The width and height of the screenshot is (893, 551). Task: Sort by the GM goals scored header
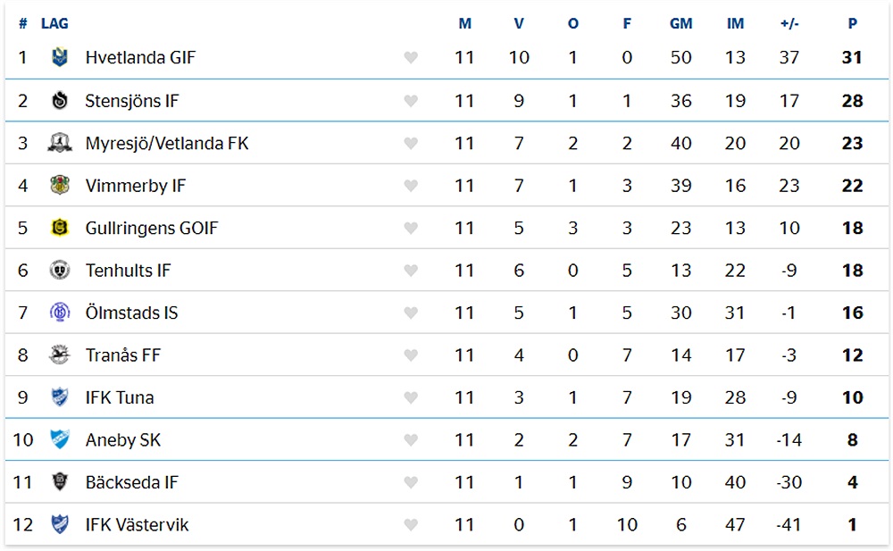coord(680,23)
